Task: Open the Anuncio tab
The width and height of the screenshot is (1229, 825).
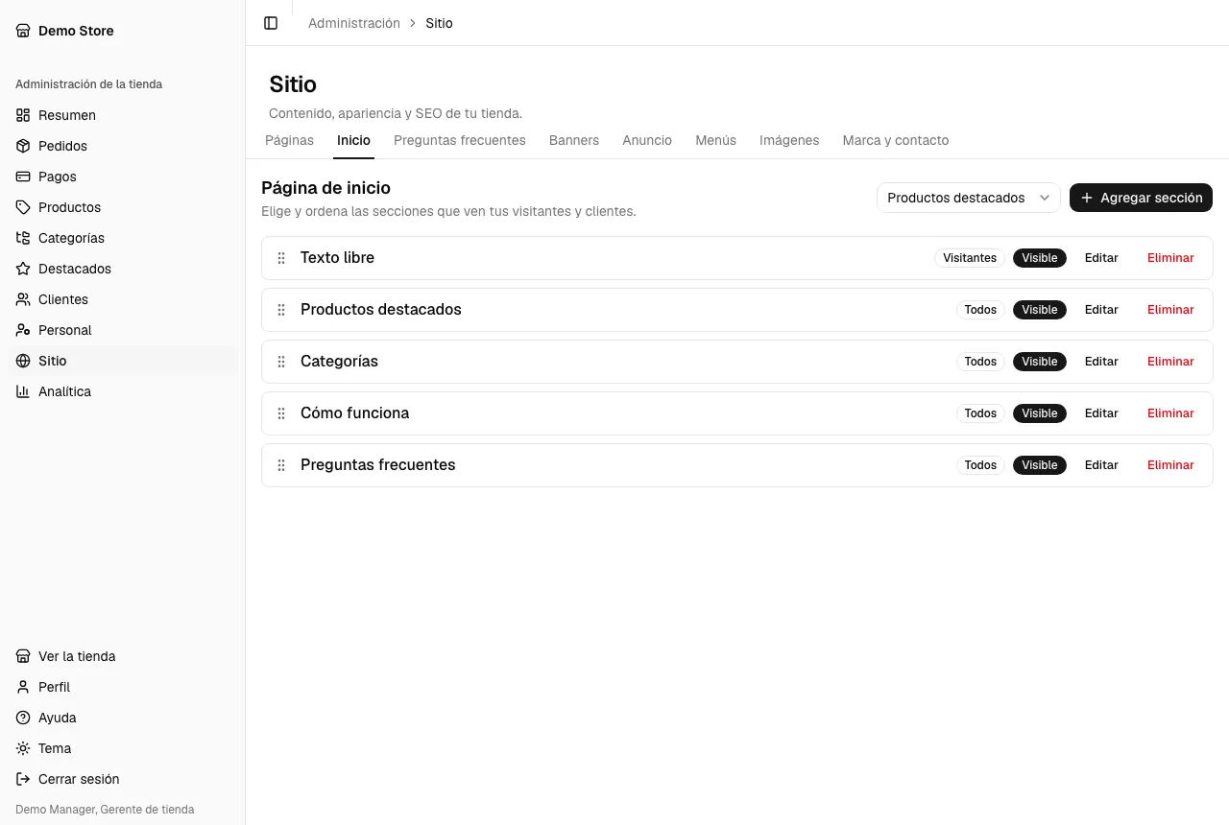Action: click(x=647, y=140)
